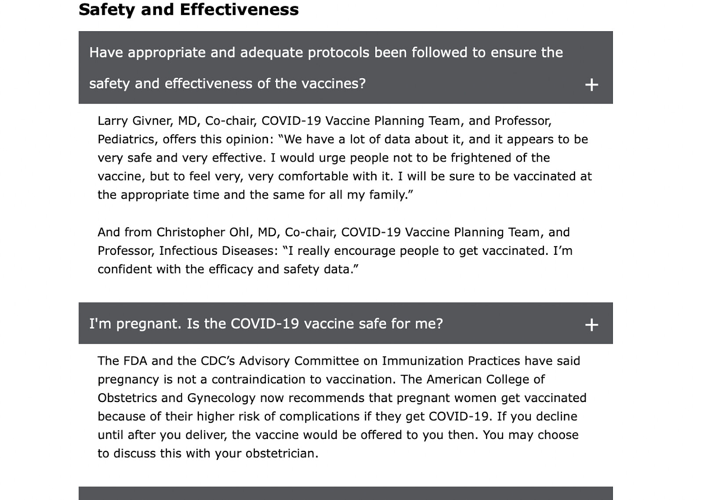Open the partially visible accordion bar at bottom

click(345, 493)
